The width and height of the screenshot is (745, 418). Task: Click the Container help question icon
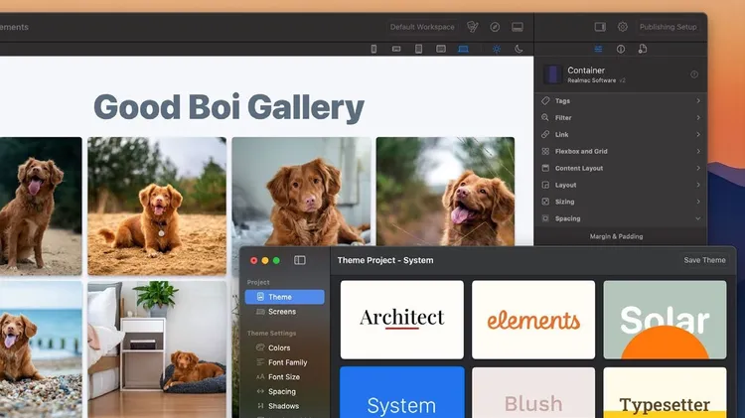tap(694, 74)
